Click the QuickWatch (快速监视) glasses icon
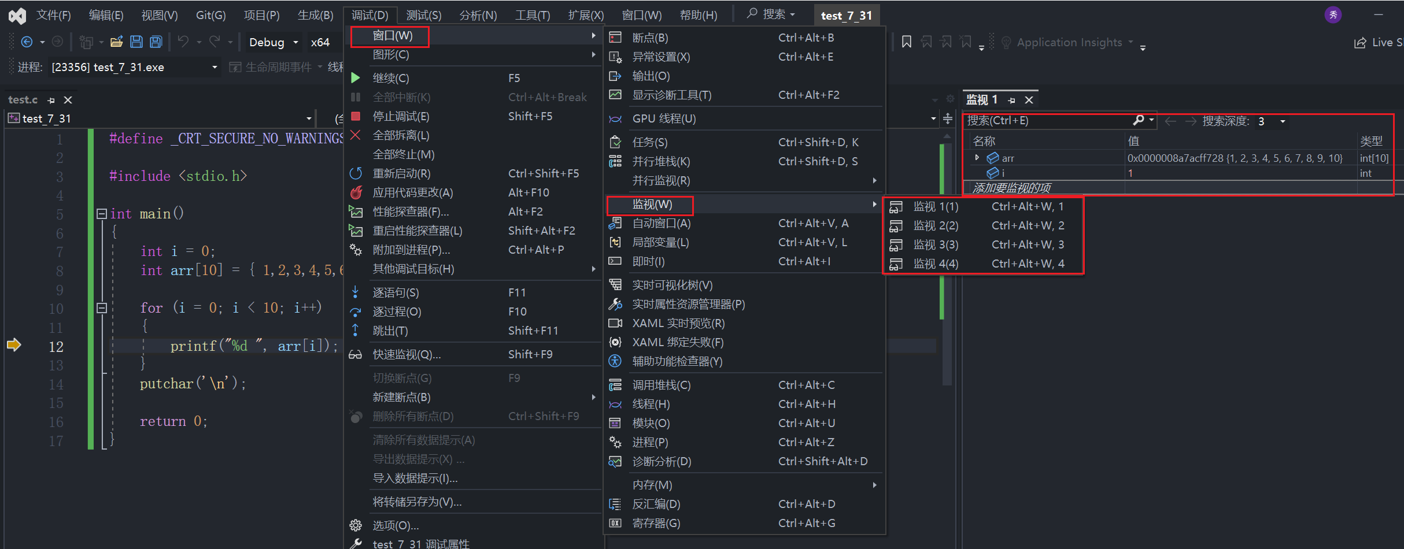 356,354
